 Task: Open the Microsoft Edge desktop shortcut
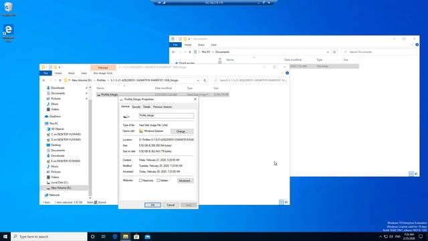9,33
